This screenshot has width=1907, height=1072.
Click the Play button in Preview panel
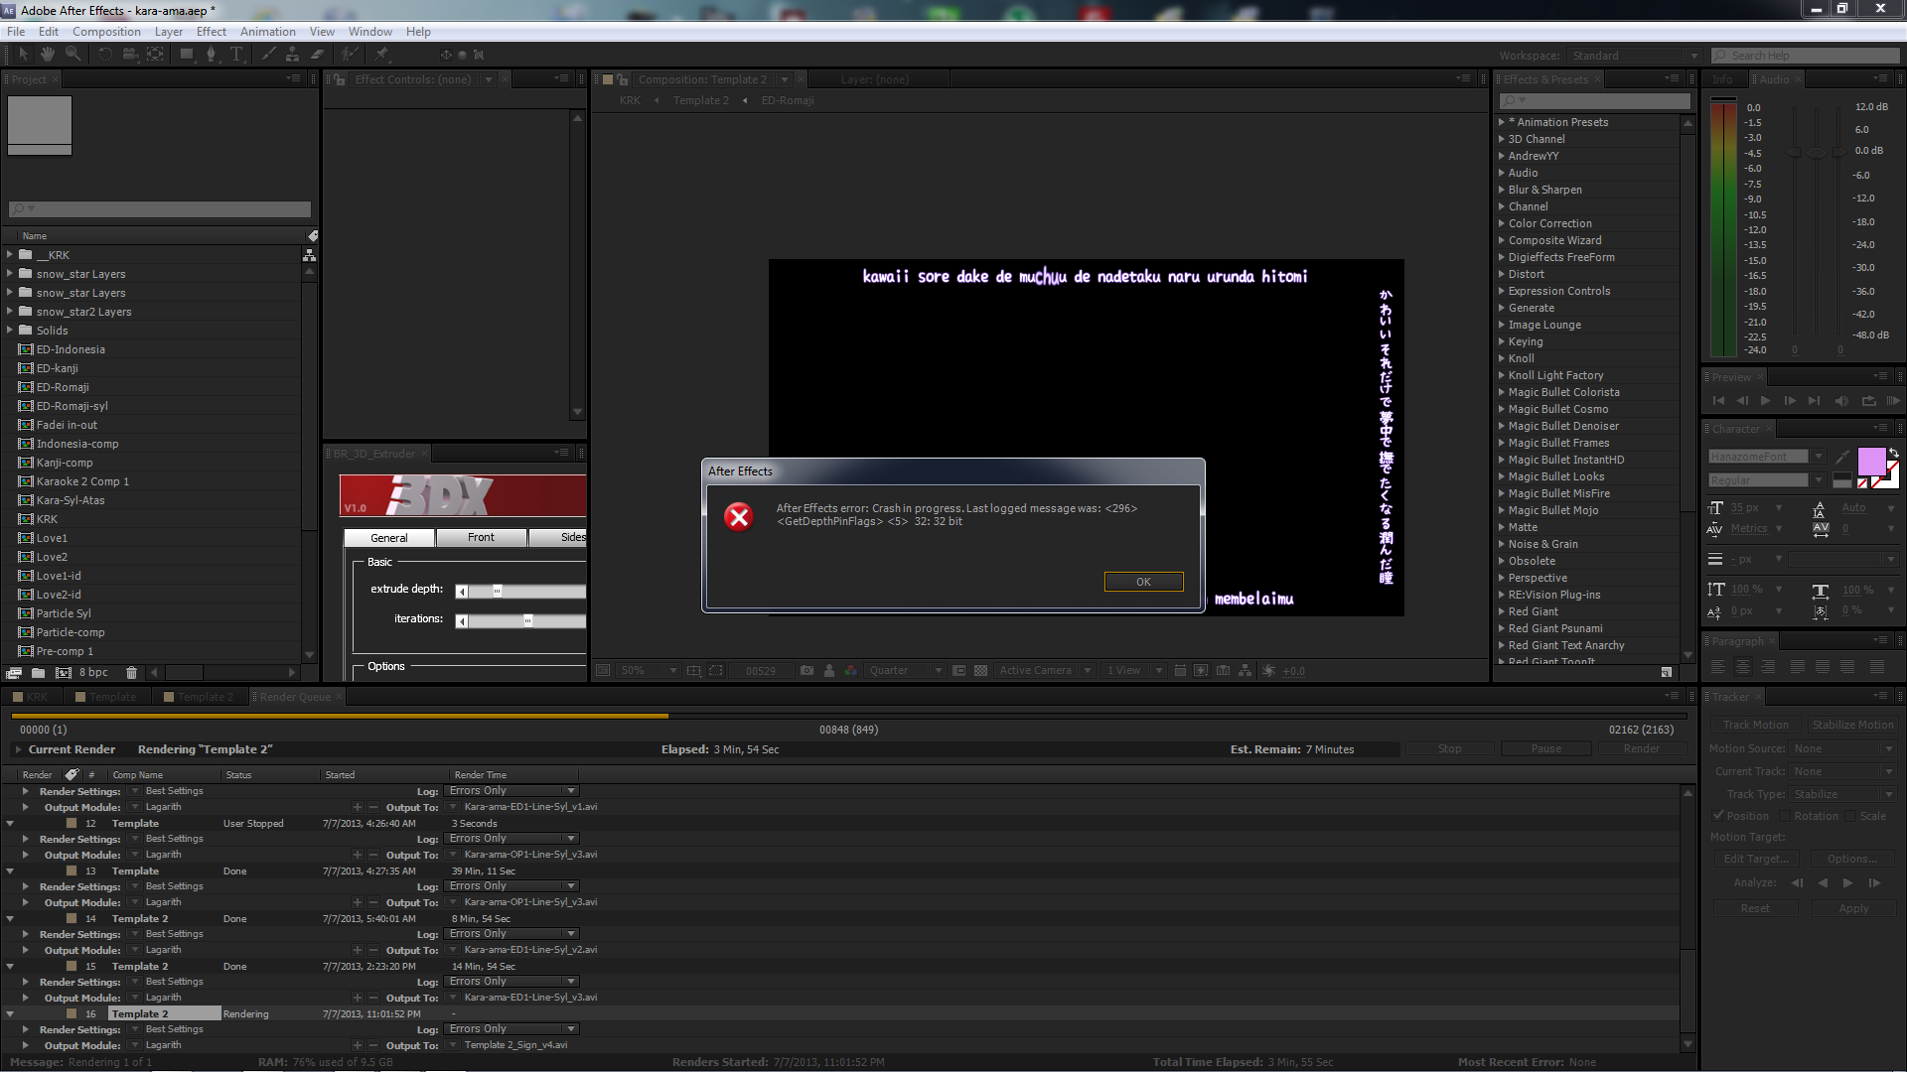click(1765, 401)
